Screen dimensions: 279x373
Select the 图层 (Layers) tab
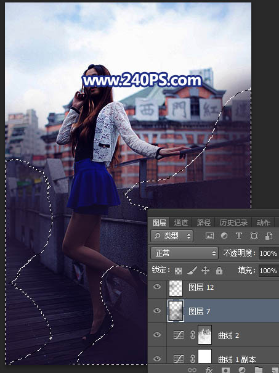(x=160, y=223)
